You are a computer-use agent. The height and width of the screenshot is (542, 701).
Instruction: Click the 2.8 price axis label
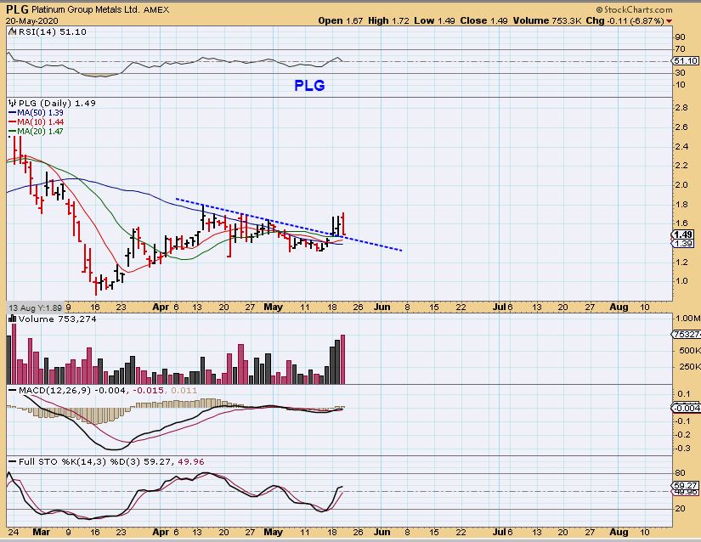coord(681,108)
